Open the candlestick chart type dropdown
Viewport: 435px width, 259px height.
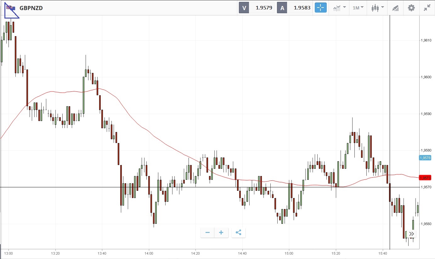(378, 8)
